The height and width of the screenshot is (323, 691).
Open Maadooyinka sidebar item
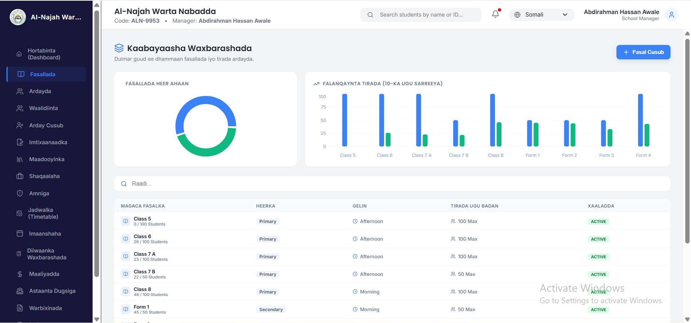tap(46, 159)
